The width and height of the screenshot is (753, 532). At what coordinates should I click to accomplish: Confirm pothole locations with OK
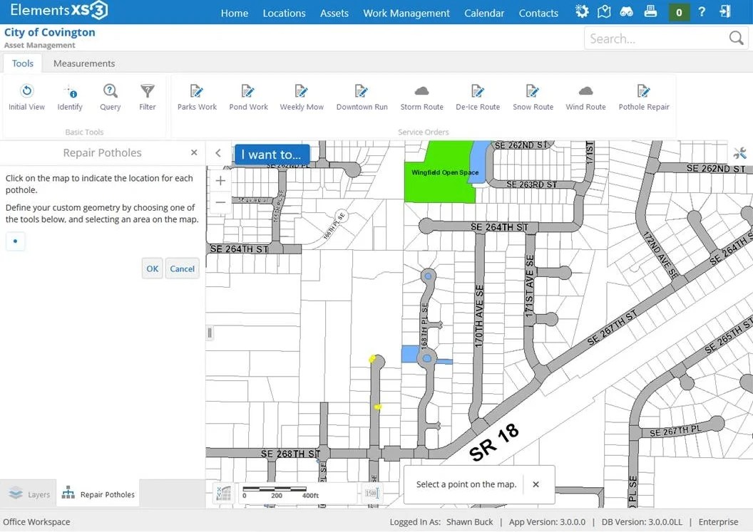152,268
